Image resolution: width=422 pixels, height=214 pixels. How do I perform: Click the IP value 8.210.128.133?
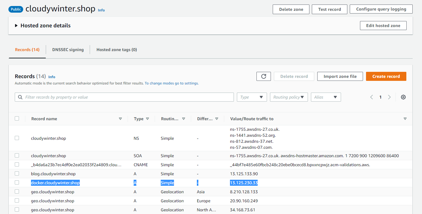[x=244, y=192]
